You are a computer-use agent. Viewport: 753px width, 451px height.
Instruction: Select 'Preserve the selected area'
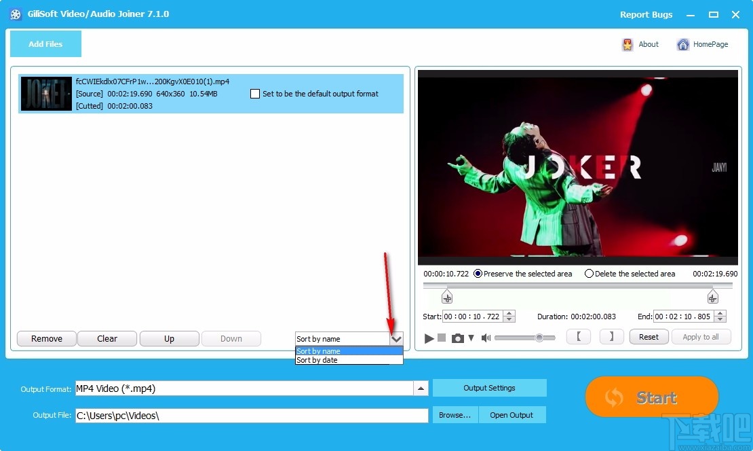click(x=480, y=274)
